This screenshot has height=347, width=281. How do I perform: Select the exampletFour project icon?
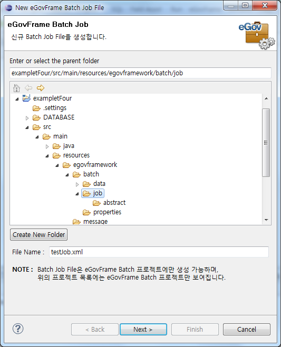pos(26,98)
